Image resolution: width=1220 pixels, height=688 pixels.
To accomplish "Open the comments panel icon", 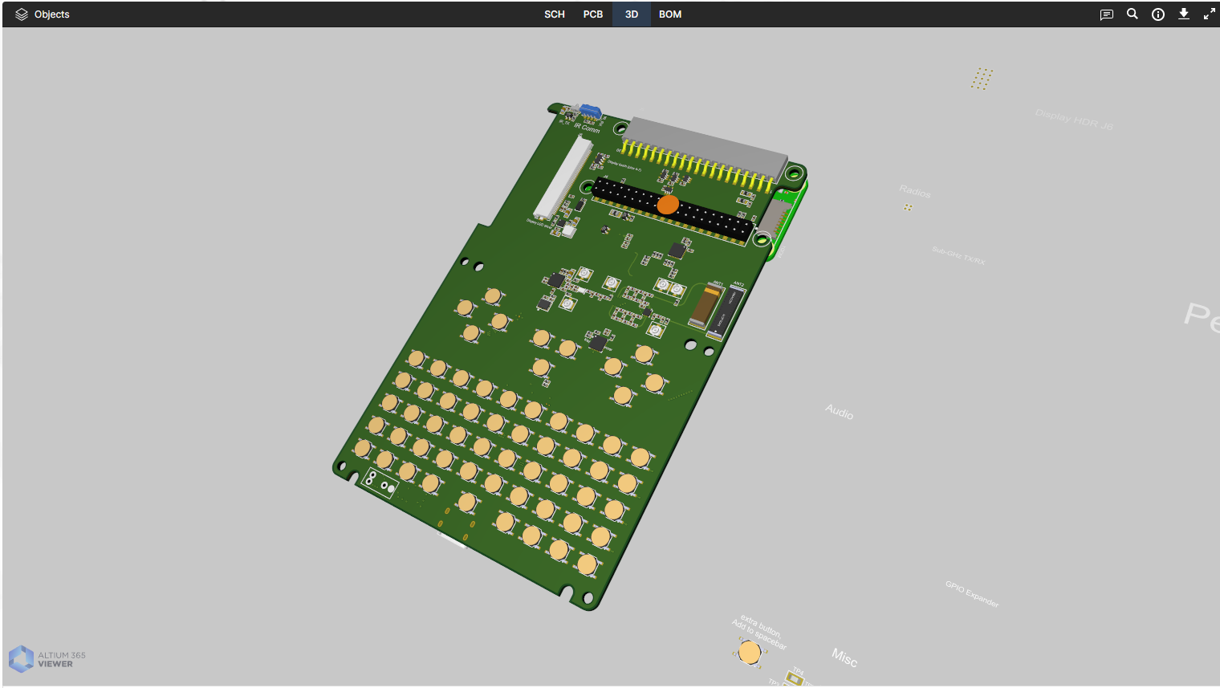I will click(x=1106, y=14).
